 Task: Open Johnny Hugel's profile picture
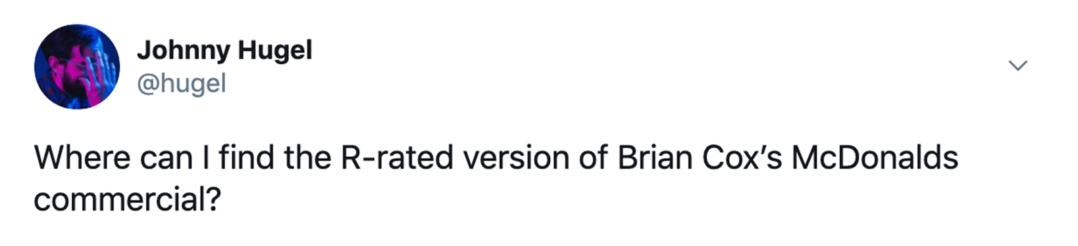[x=77, y=67]
